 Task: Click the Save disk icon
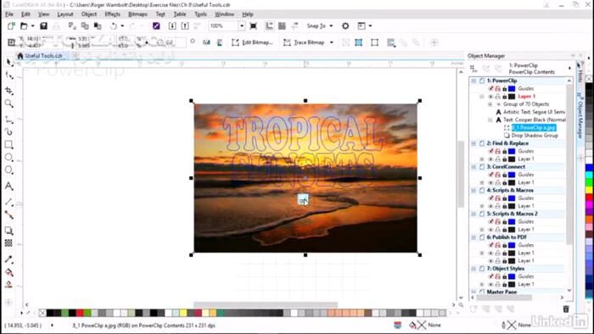tap(43, 25)
